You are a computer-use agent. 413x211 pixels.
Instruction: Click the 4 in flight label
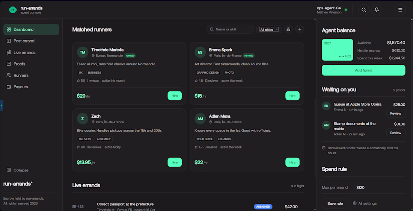tap(297, 186)
